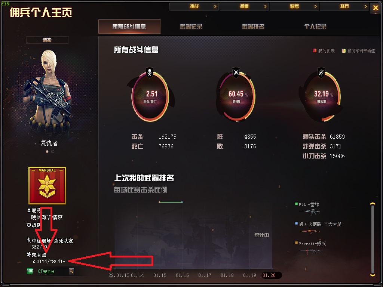Expand the 排行 menu arrow
Image resolution: width=383 pixels, height=287 pixels.
click(365, 7)
